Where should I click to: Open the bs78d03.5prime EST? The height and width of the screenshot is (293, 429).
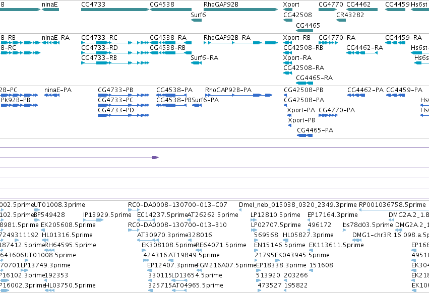[344, 230]
